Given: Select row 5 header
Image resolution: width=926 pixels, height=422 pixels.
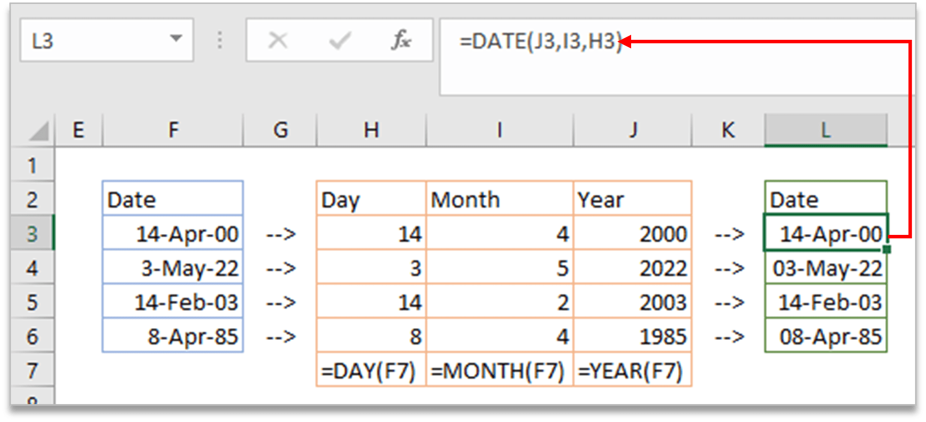Looking at the screenshot, I should (x=32, y=302).
